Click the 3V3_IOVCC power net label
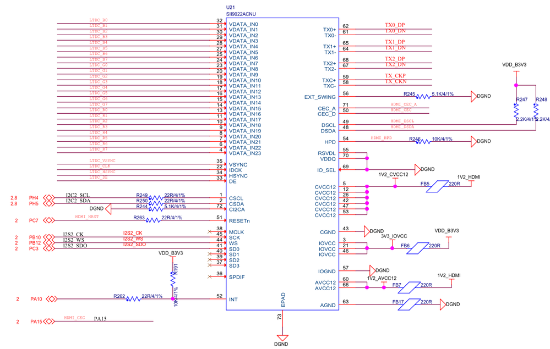This screenshot has height=349, width=550. pos(394,236)
